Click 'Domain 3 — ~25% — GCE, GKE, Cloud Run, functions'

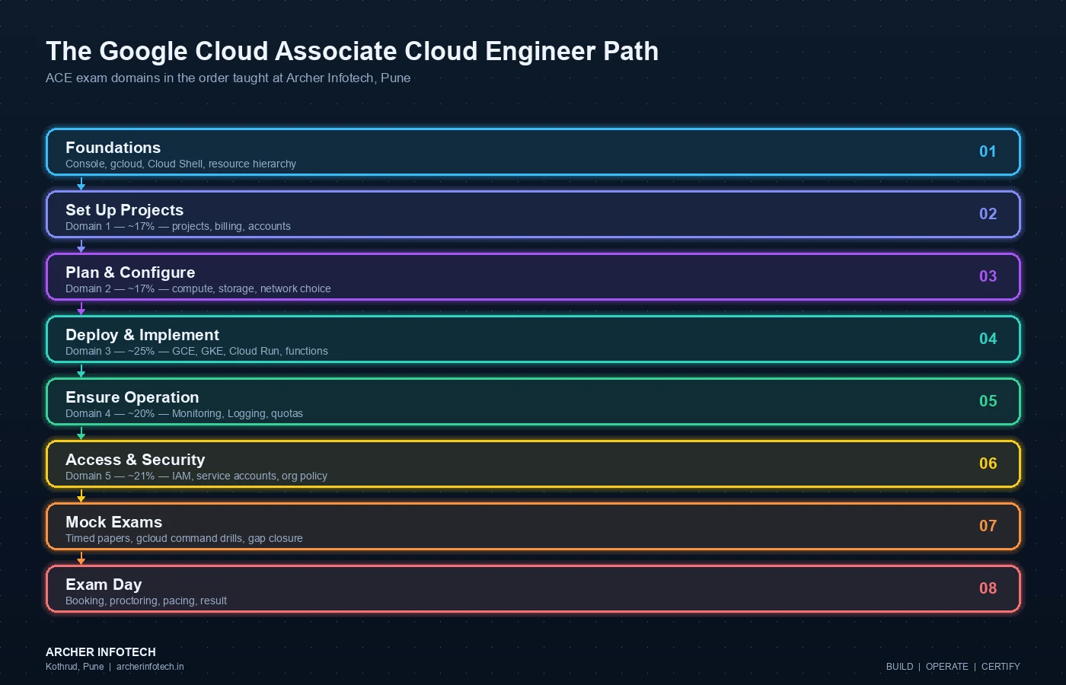point(196,351)
